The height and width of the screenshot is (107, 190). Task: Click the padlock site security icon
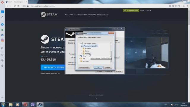[28, 6]
